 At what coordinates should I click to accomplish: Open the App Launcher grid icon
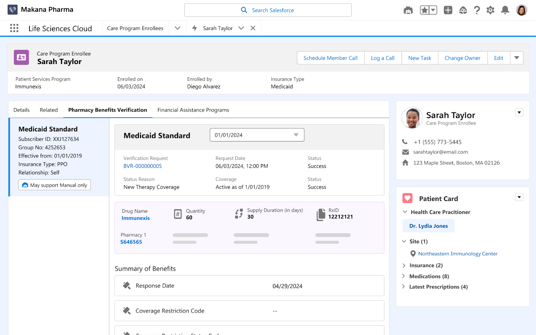[14, 28]
